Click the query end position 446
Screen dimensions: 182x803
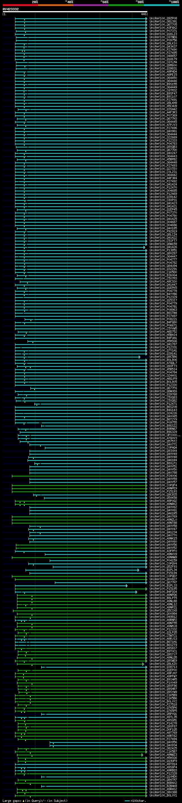pyautogui.click(x=143, y=14)
